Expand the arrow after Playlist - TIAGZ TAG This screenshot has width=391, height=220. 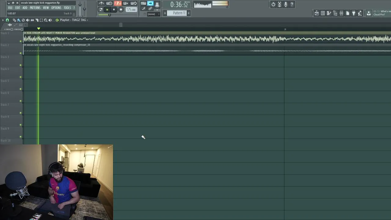tap(88, 20)
